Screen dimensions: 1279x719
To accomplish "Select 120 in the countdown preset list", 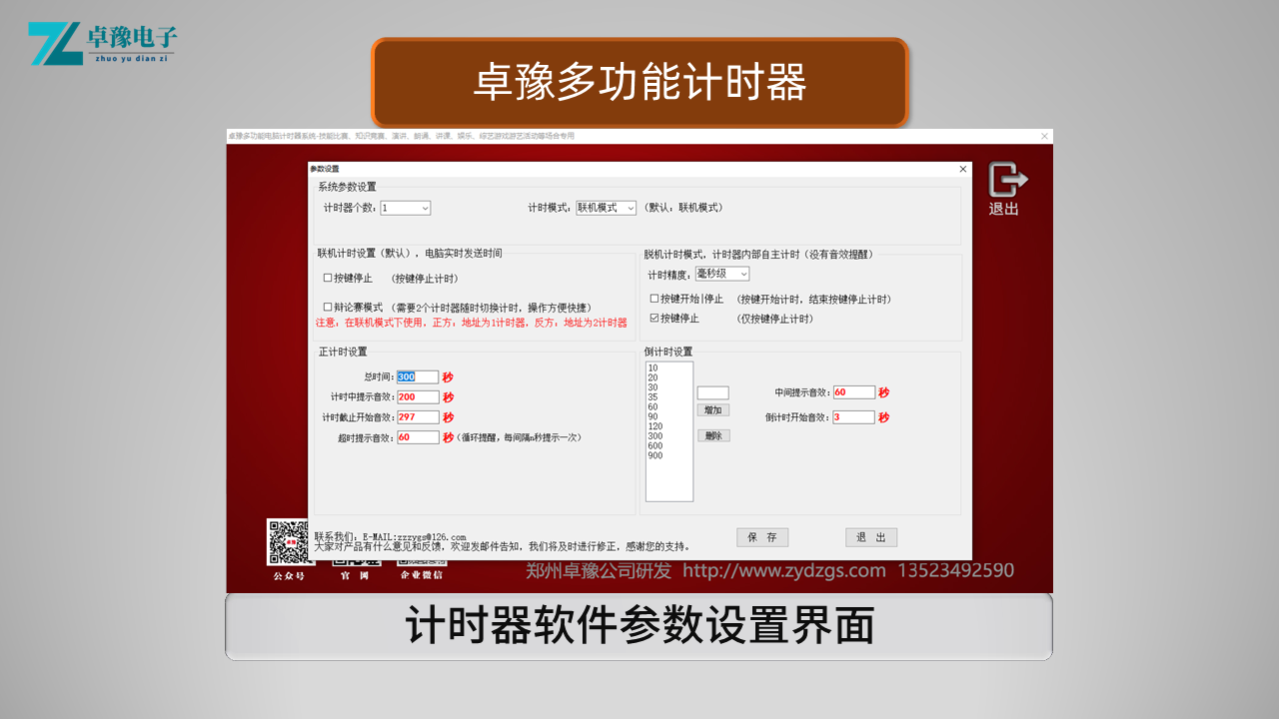I will pyautogui.click(x=659, y=425).
